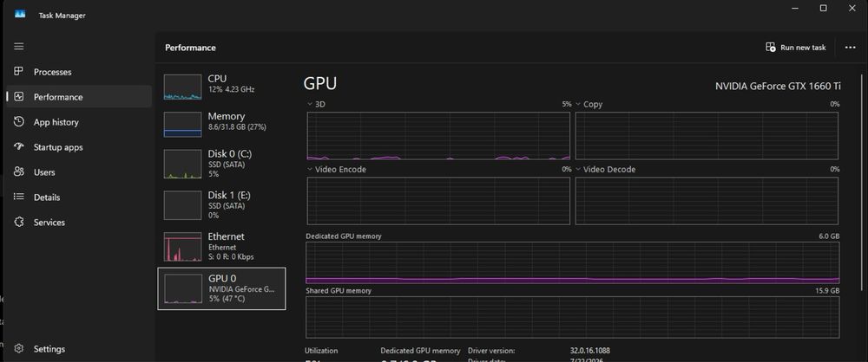Select GPU 0 thumbnail graph
Screen dimensions: 868x362
[182, 289]
